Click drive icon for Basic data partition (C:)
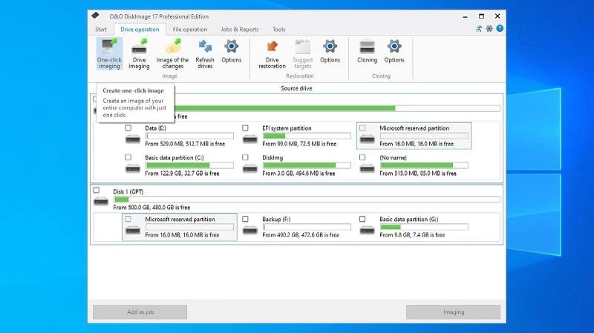594x333 pixels. [133, 168]
